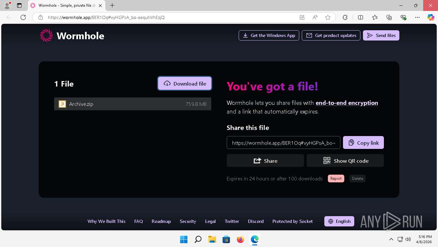
Task: Open File Explorer from taskbar
Action: (212, 239)
